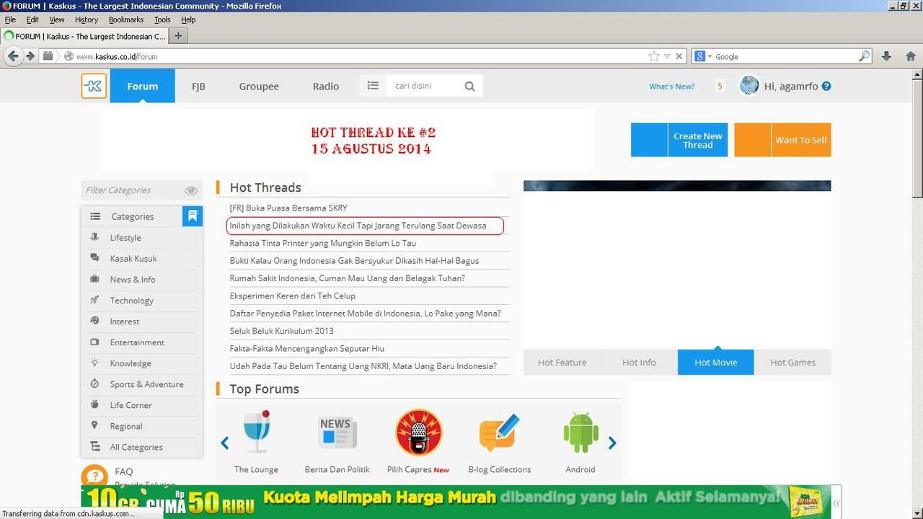
Task: Click the Kaskus search magnifier icon
Action: click(469, 86)
